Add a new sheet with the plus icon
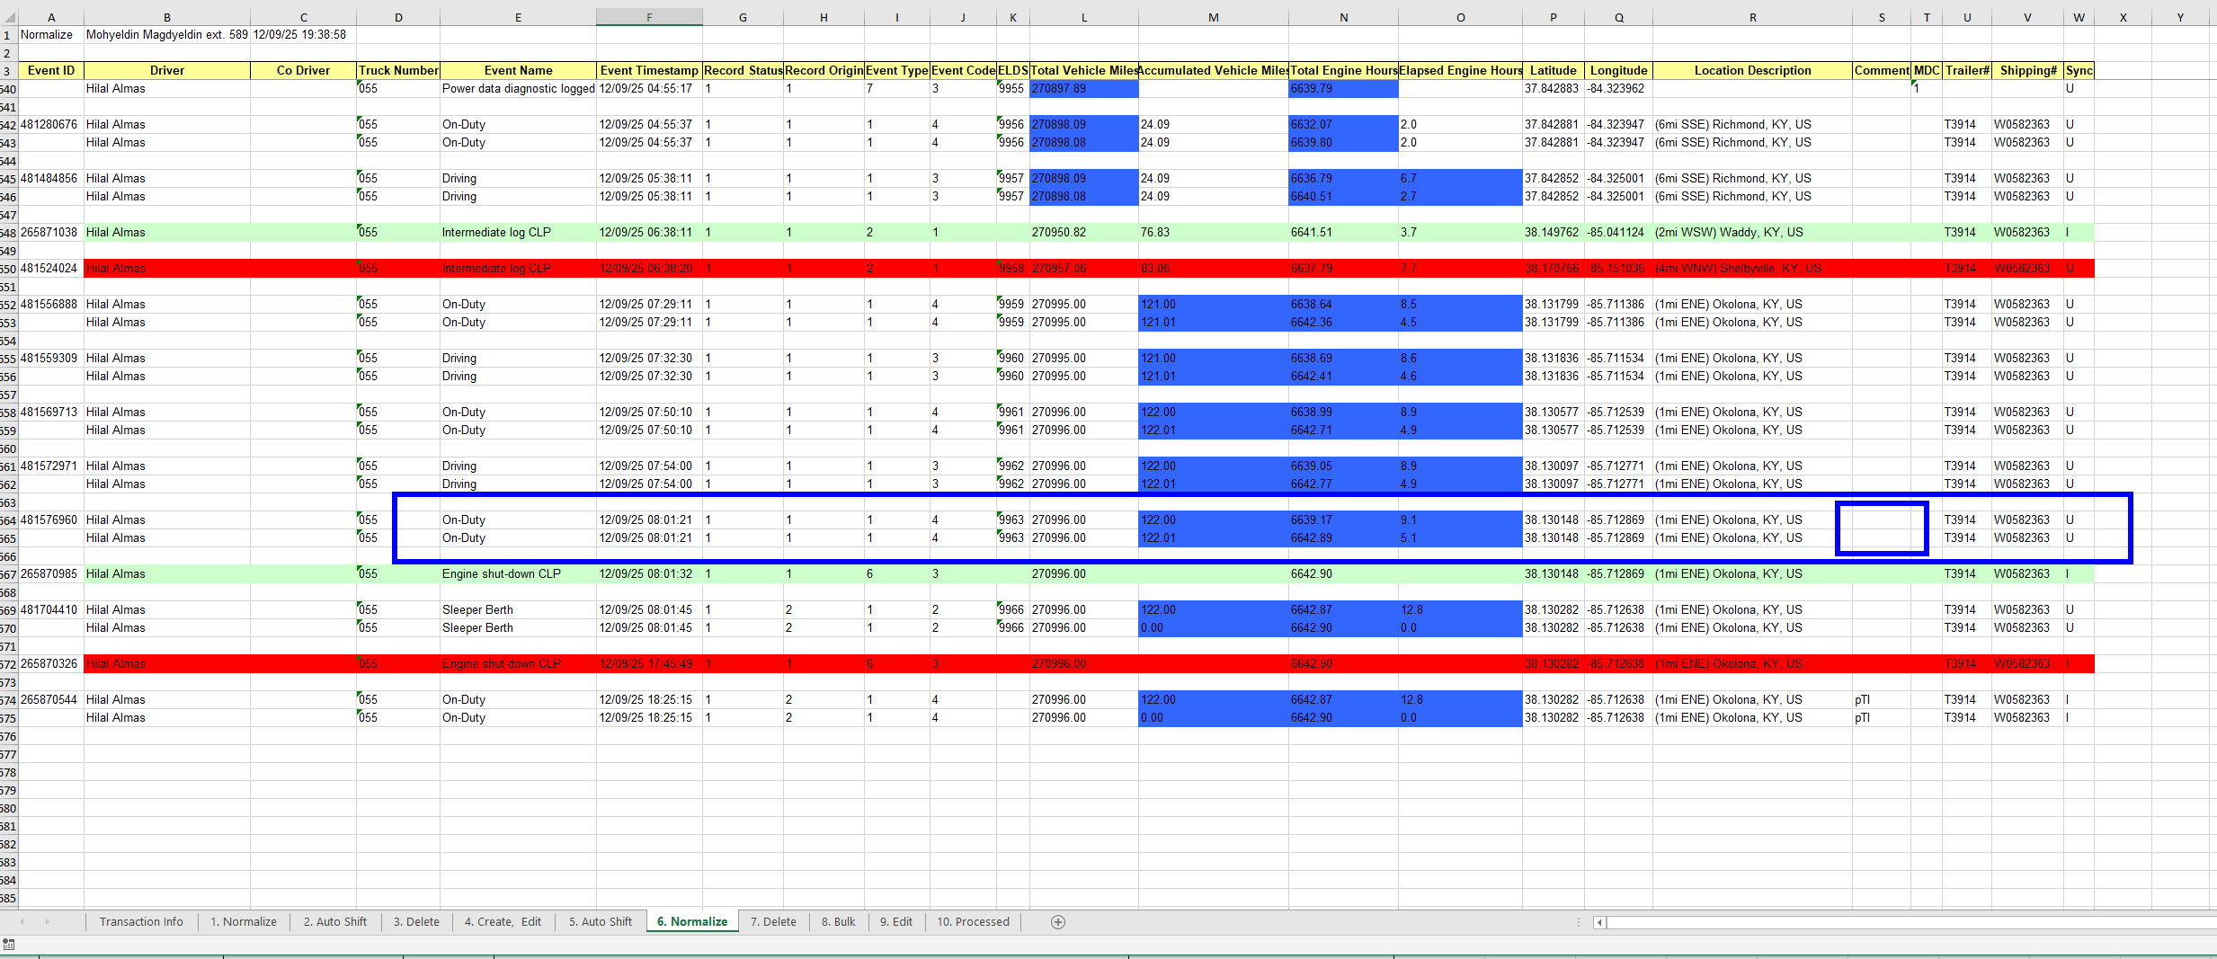Screen dimensions: 2217x959 [x=1058, y=922]
